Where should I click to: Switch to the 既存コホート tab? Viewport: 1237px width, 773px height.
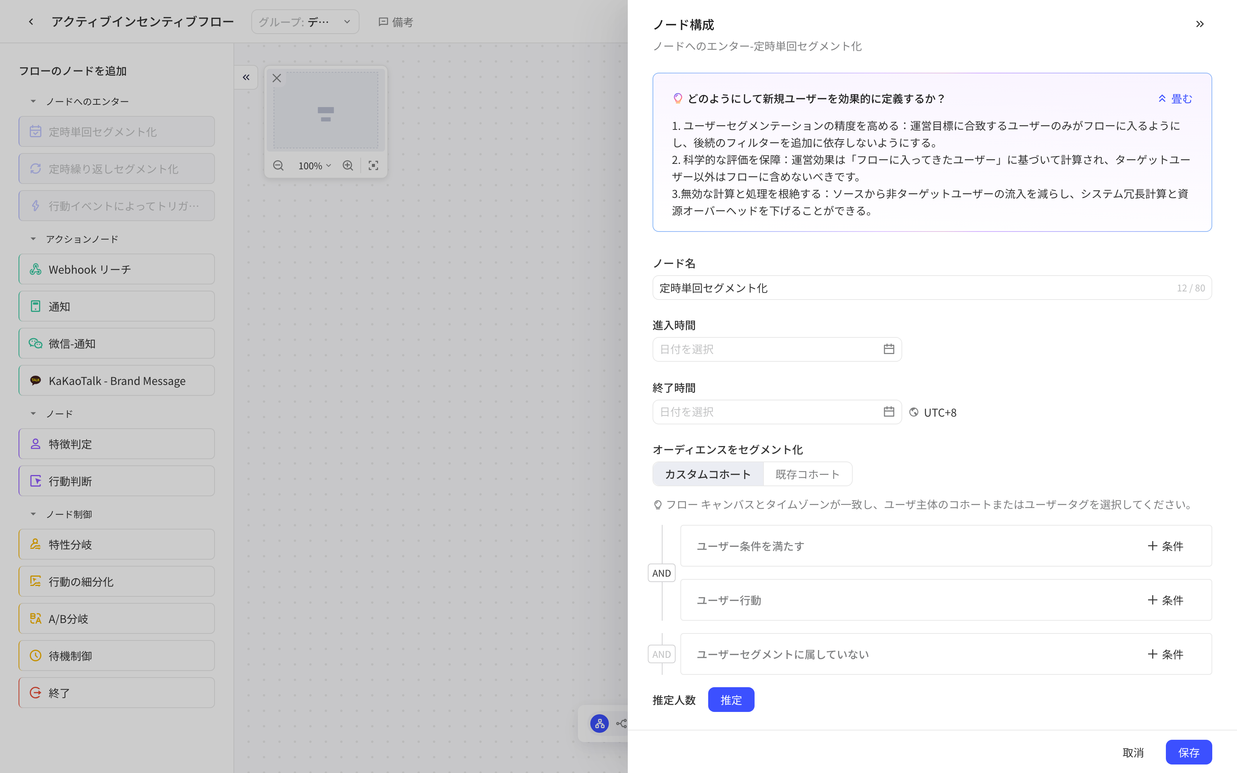(808, 474)
